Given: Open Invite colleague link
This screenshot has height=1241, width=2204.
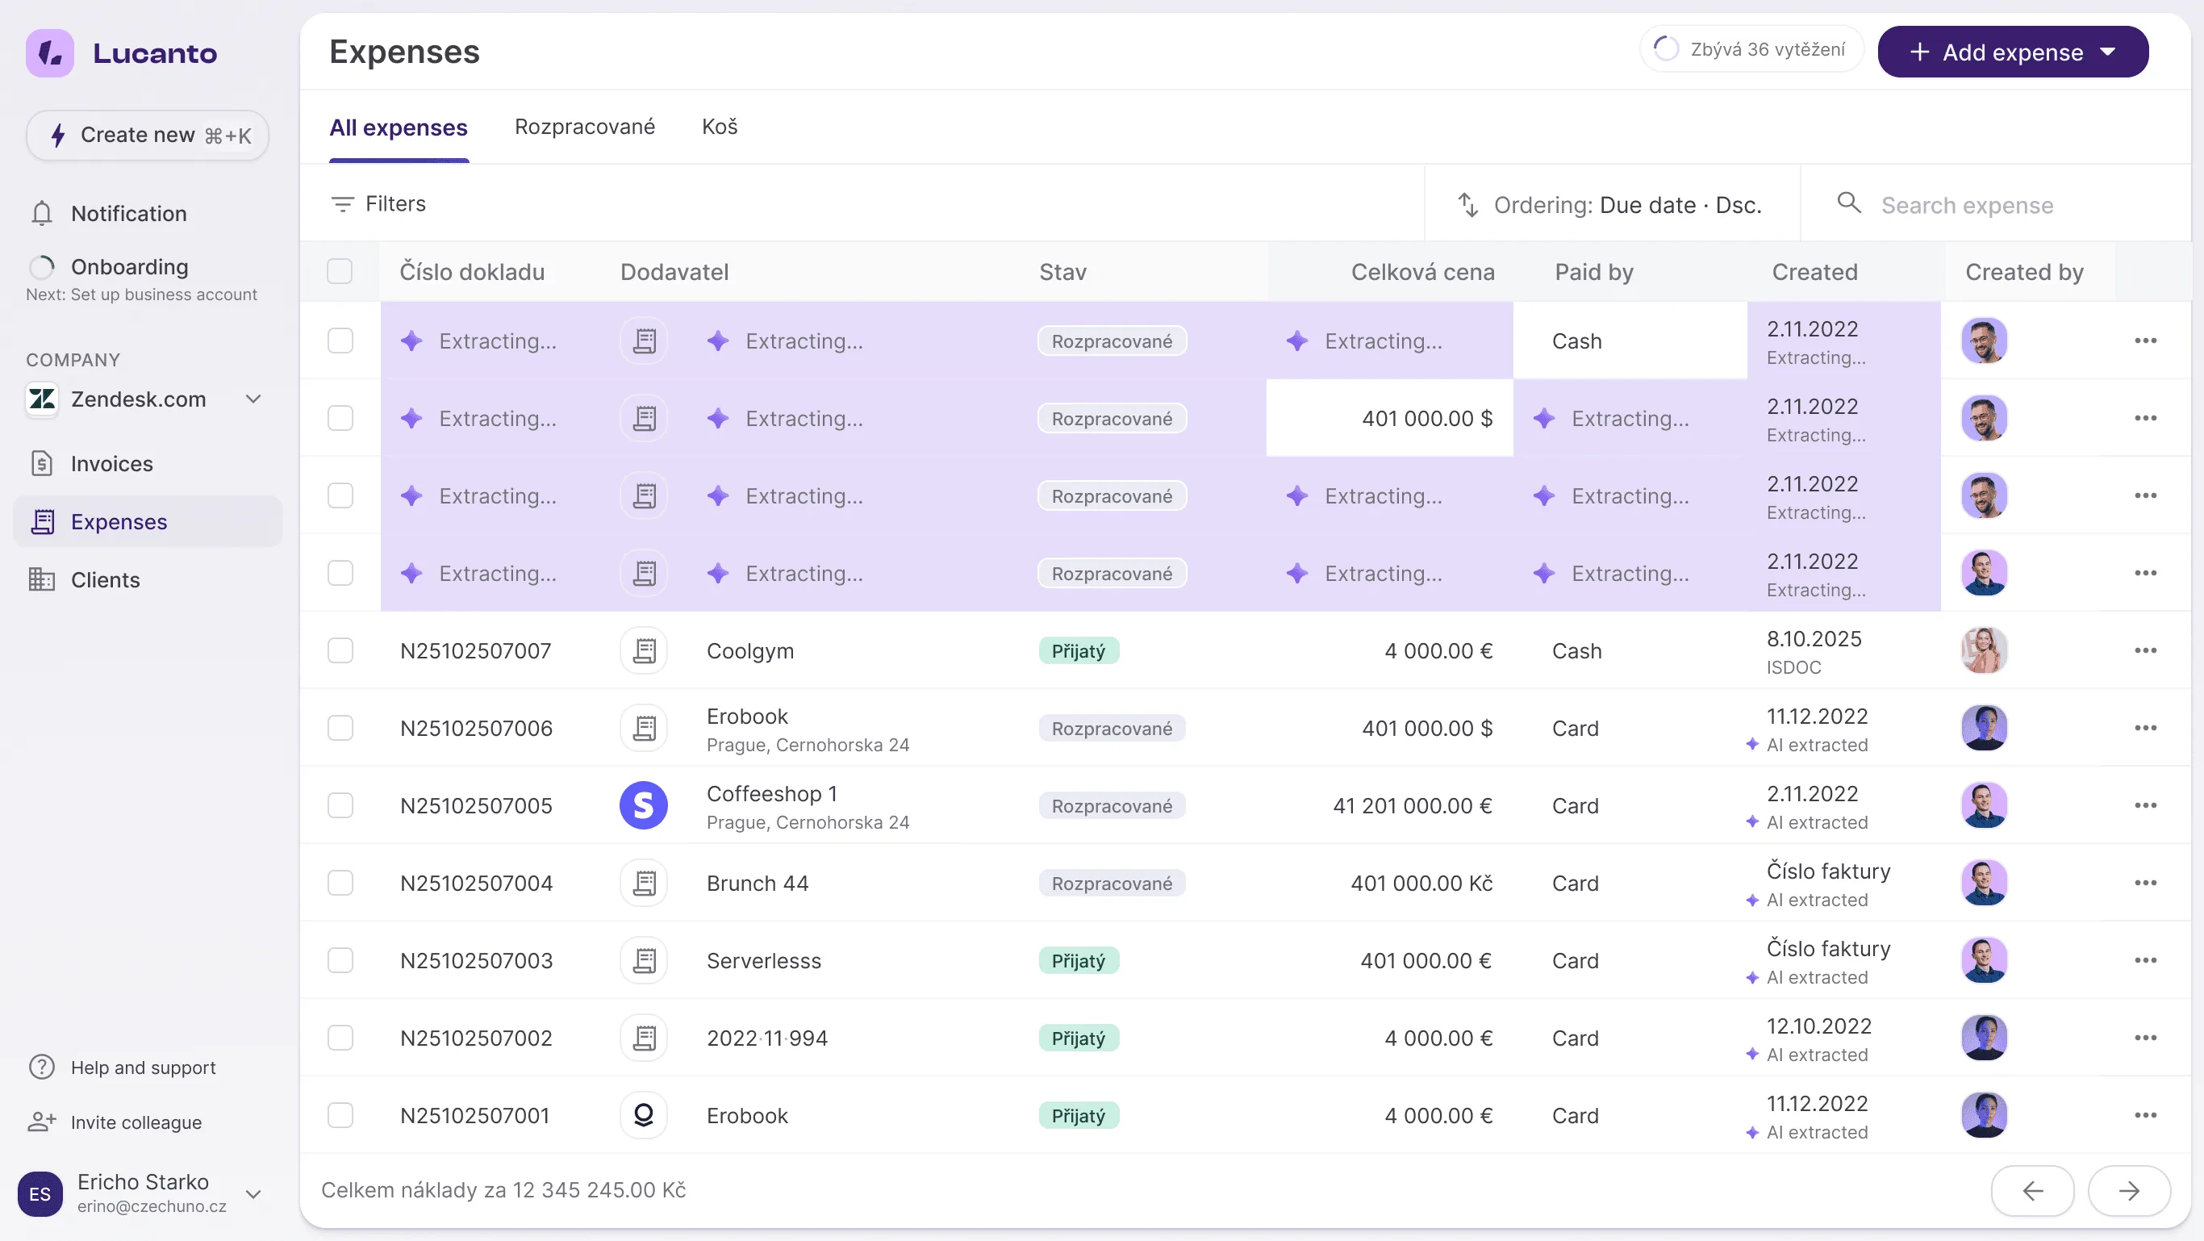Looking at the screenshot, I should click(136, 1122).
